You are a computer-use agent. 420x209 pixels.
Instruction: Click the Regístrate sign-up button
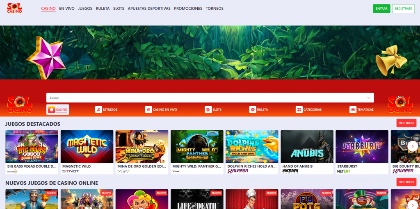pos(403,9)
